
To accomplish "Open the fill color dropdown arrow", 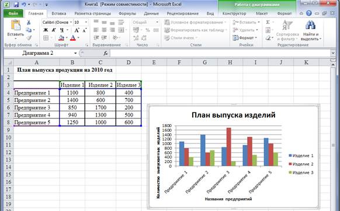I will [x=67, y=38].
